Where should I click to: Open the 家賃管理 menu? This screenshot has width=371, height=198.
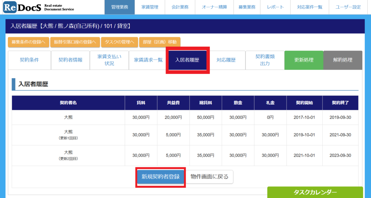tap(150, 7)
